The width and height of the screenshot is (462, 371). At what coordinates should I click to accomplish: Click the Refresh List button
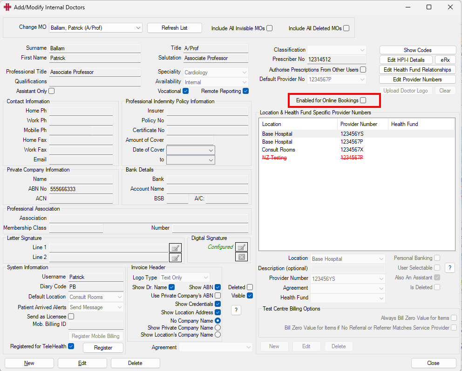coord(175,28)
